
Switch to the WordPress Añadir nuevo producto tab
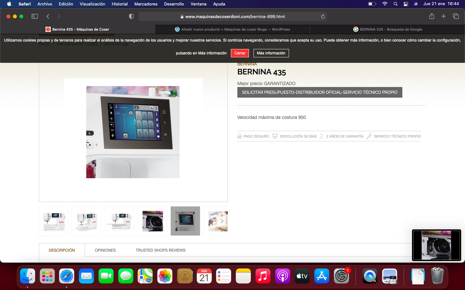232,29
